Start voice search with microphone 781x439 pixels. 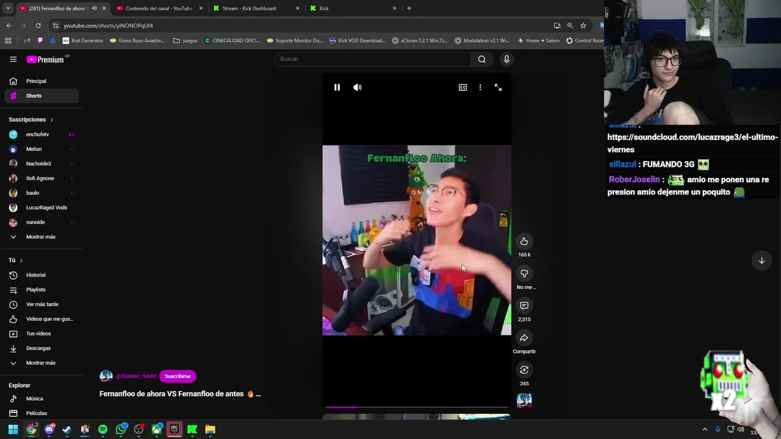click(x=506, y=59)
